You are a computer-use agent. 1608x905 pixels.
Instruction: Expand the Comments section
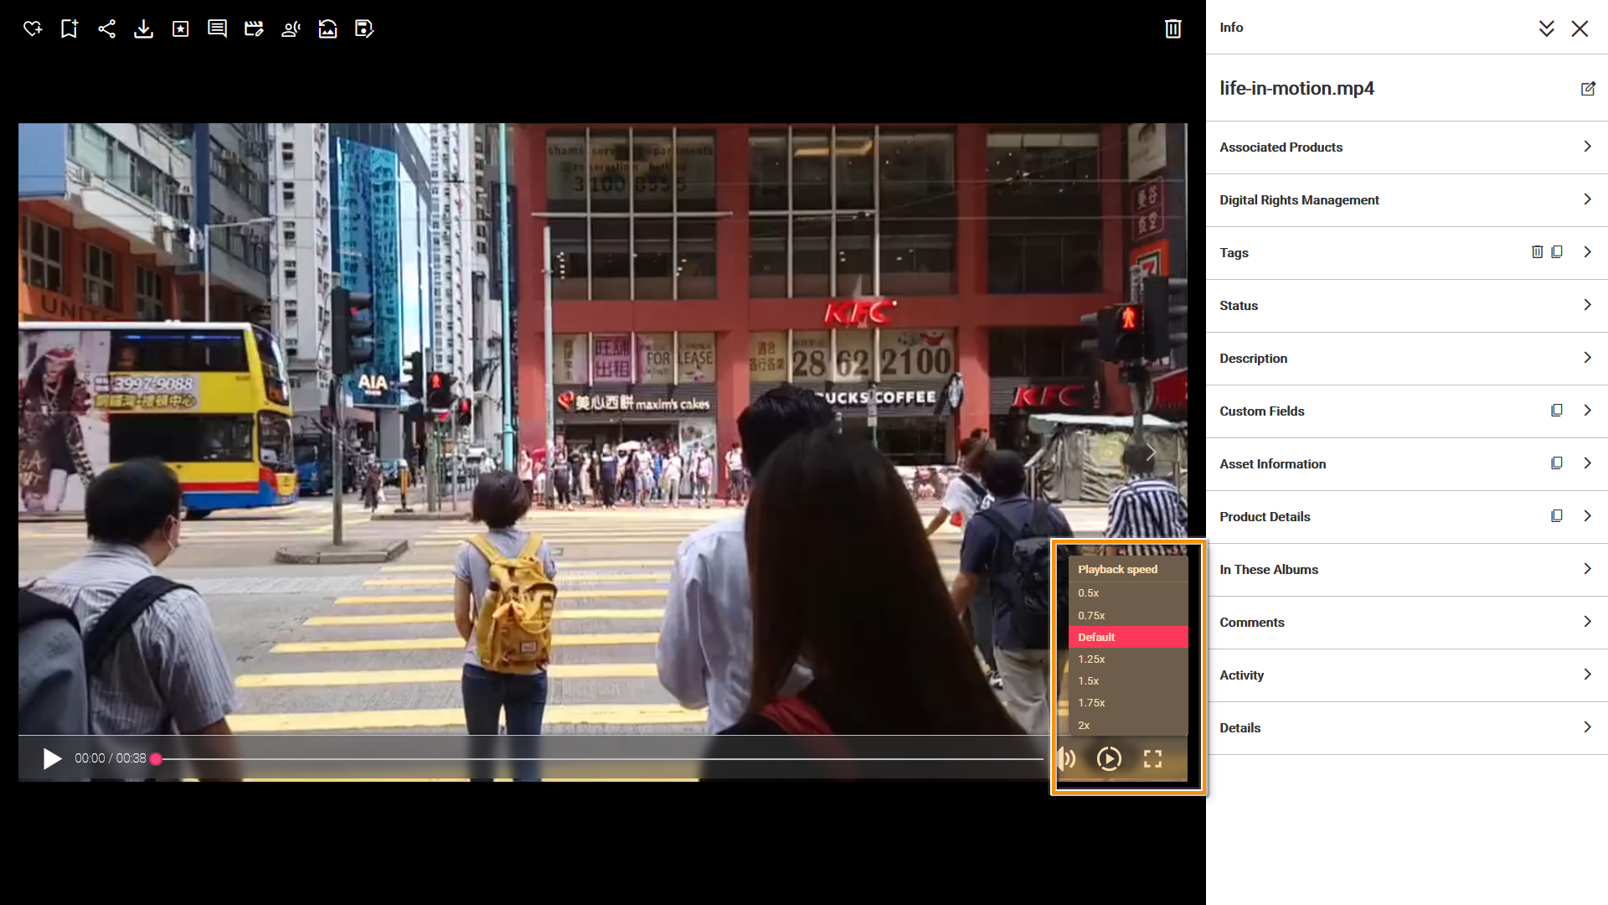1407,622
